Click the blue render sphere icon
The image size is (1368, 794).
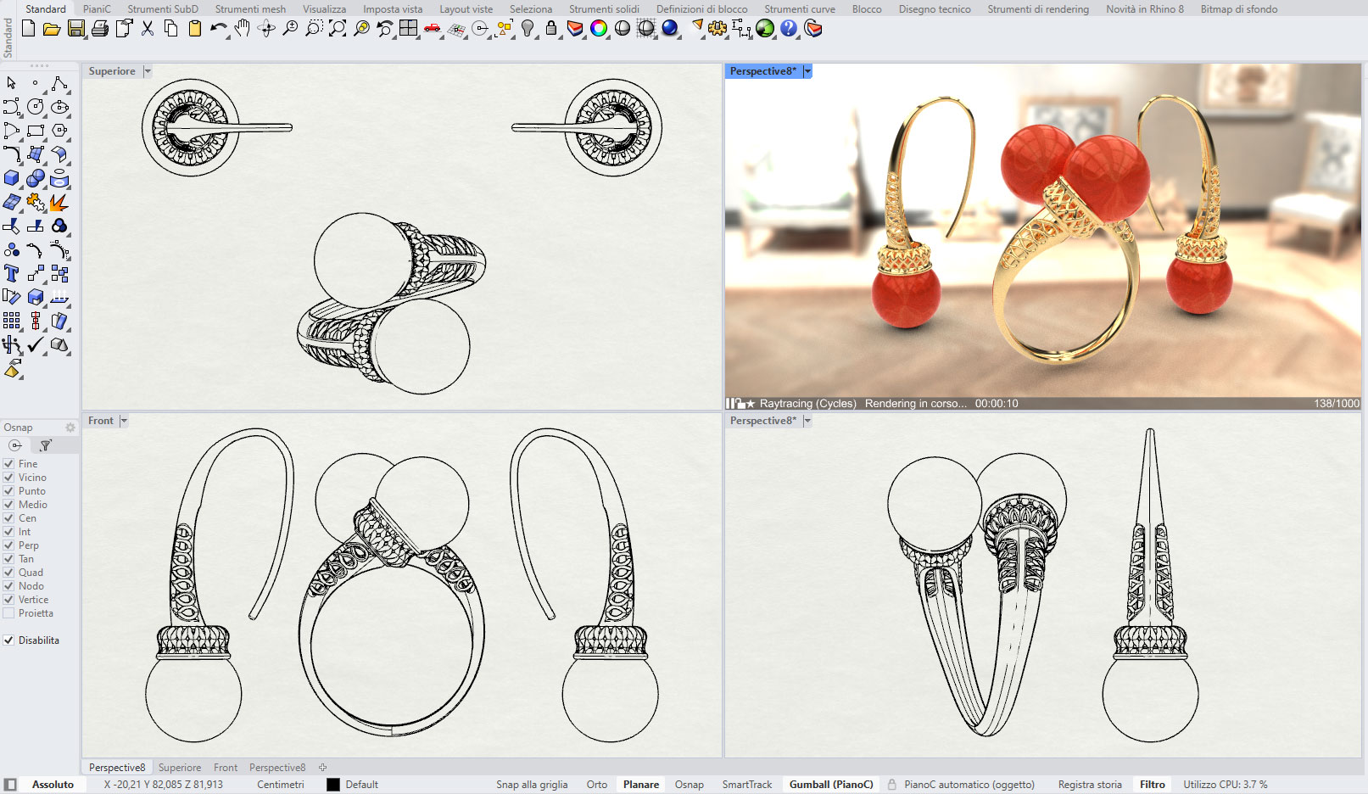pos(670,29)
